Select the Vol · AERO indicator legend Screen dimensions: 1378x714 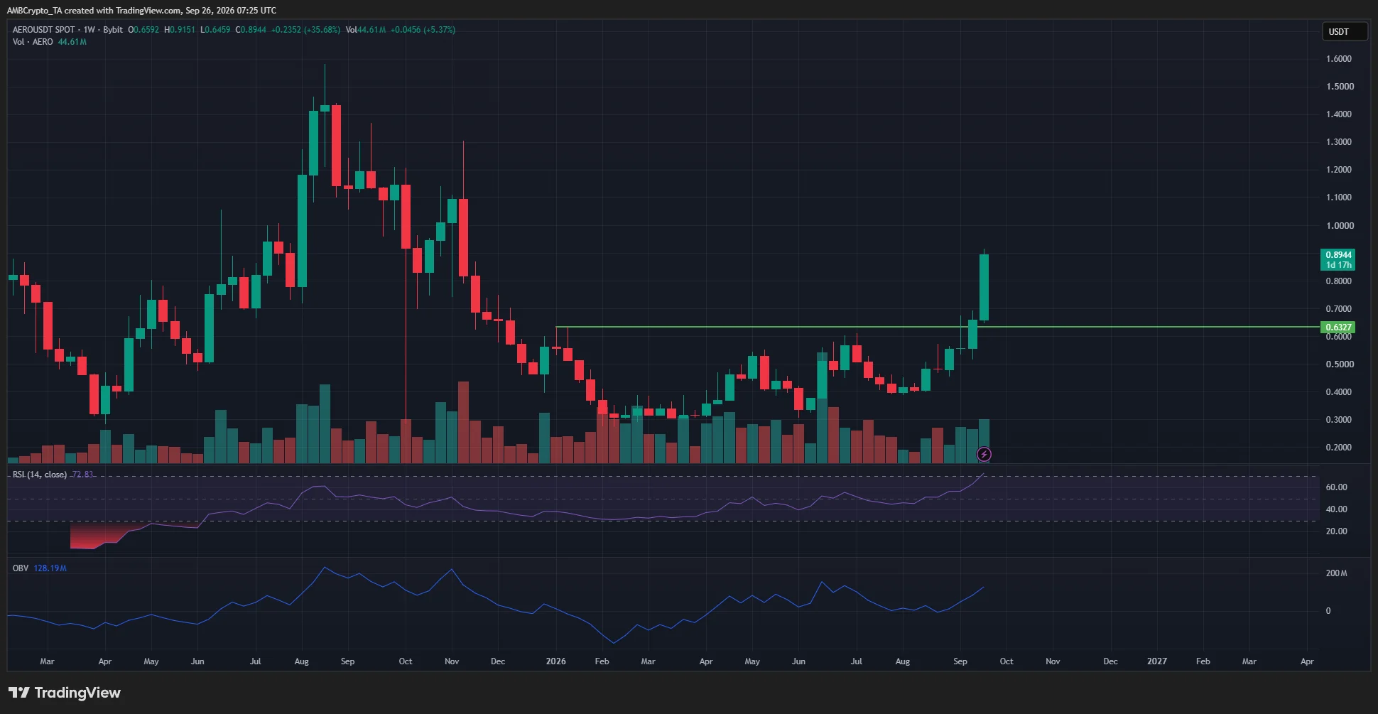(x=33, y=42)
